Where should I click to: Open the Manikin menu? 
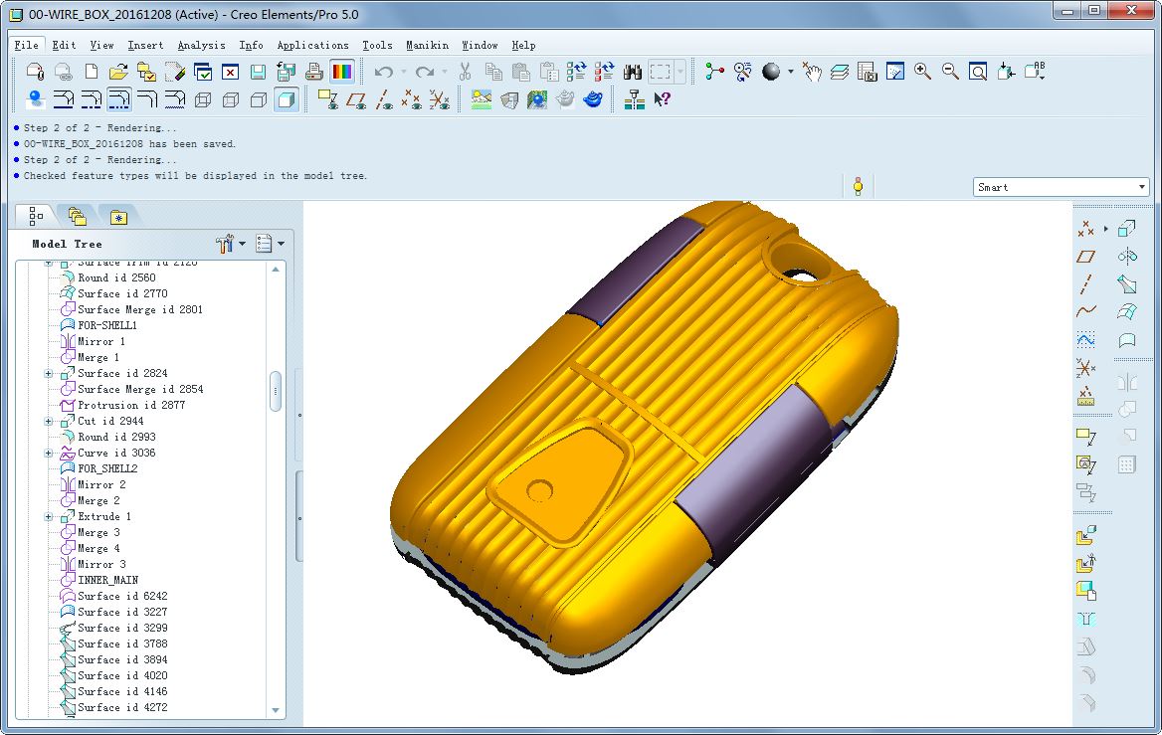click(x=427, y=45)
